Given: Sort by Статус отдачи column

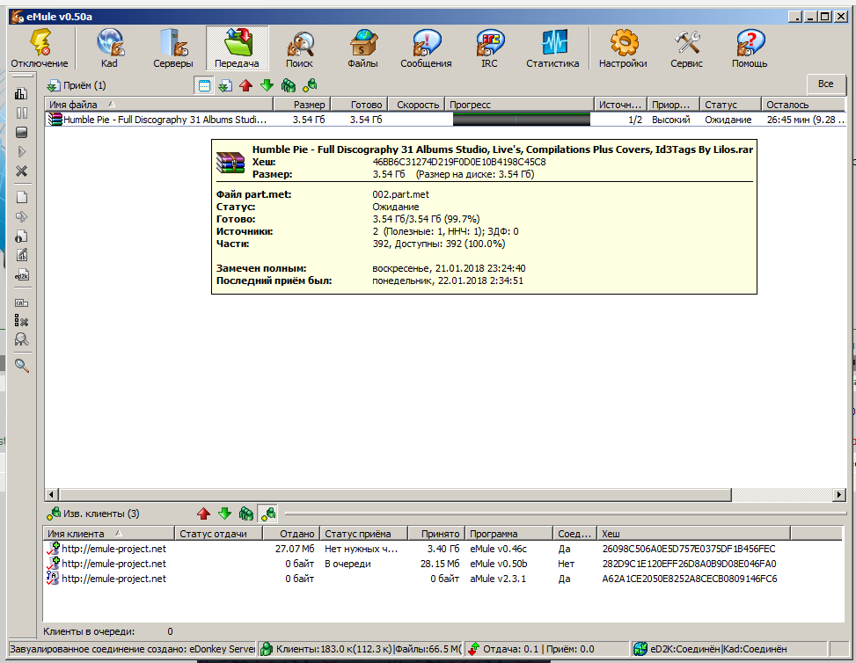Looking at the screenshot, I should pyautogui.click(x=218, y=534).
